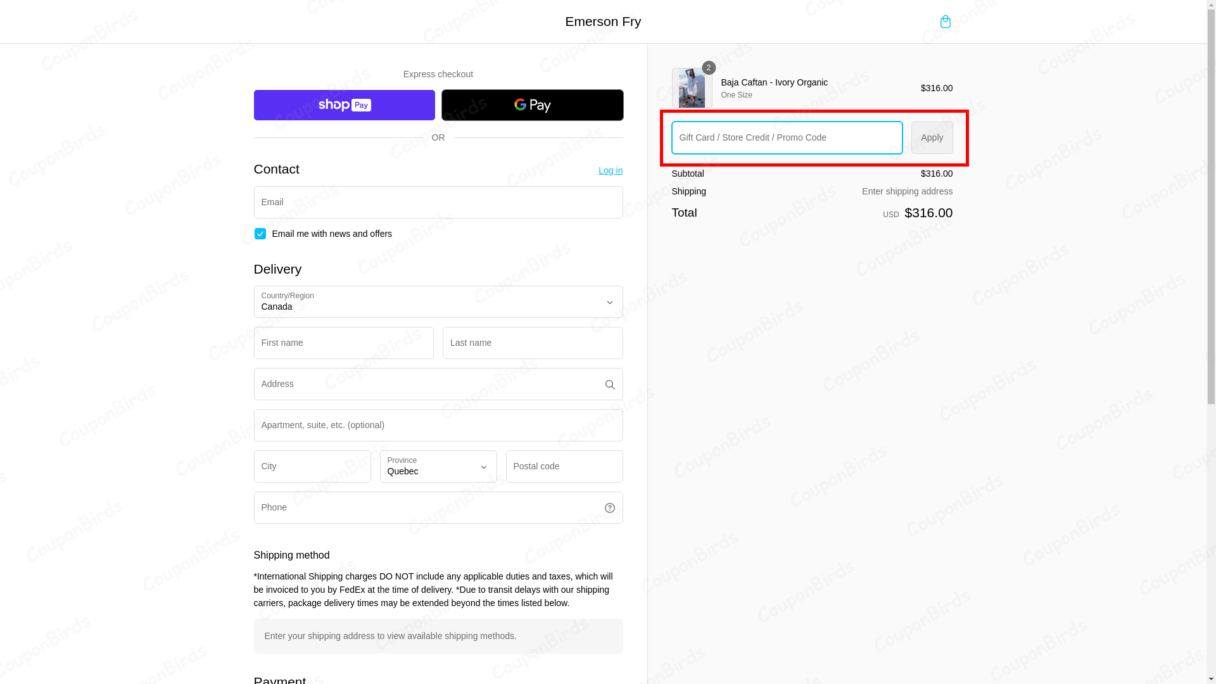Pay with Google Pay express button

click(x=532, y=105)
